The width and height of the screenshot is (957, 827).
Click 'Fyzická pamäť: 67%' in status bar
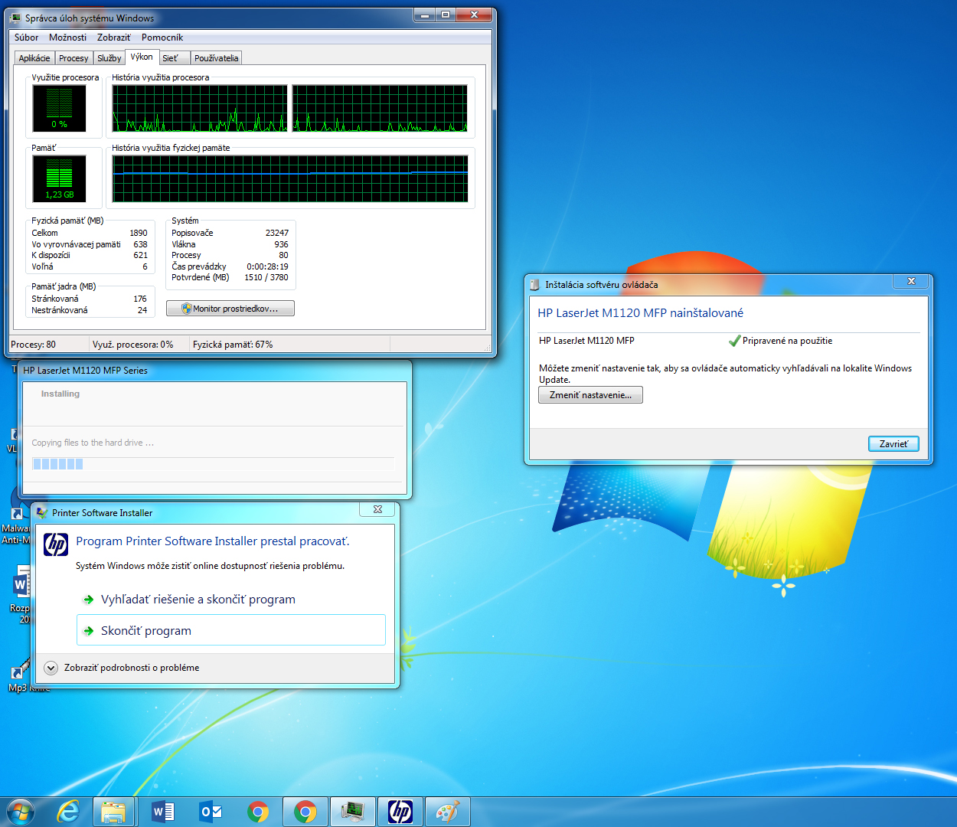tap(233, 345)
